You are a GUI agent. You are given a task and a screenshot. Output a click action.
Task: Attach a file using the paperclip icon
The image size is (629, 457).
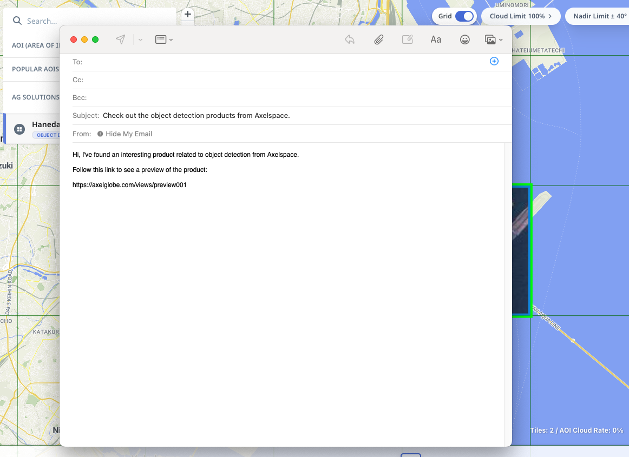[x=379, y=39]
